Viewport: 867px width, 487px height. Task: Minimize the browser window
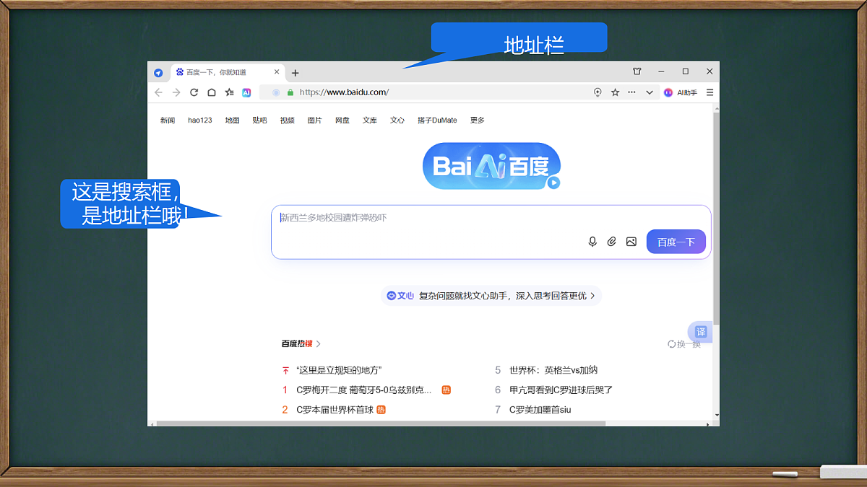pos(661,71)
